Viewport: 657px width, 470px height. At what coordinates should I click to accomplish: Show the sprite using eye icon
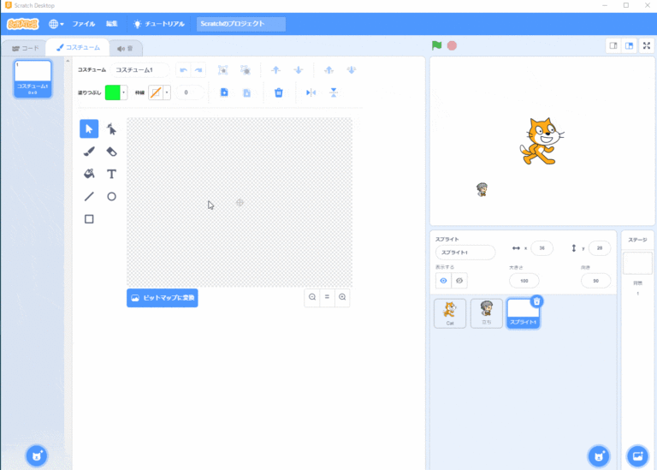443,280
